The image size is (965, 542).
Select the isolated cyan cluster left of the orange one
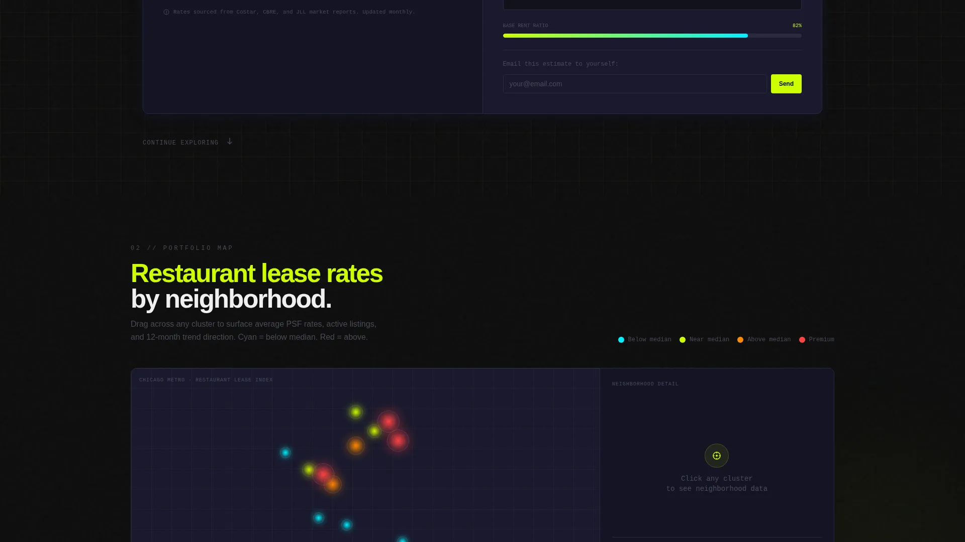coord(285,453)
